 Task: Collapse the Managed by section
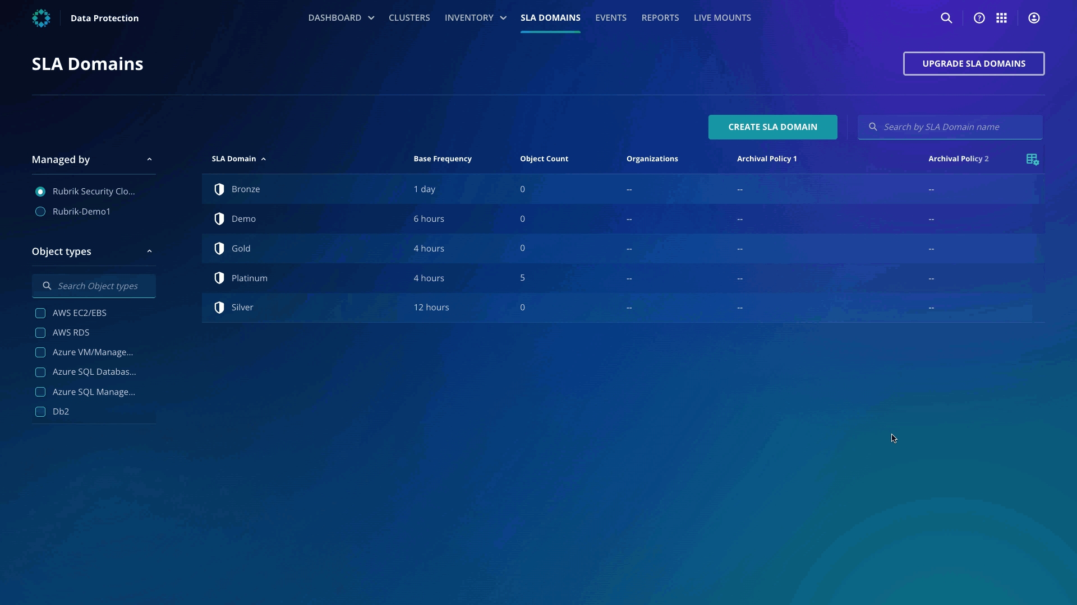149,160
